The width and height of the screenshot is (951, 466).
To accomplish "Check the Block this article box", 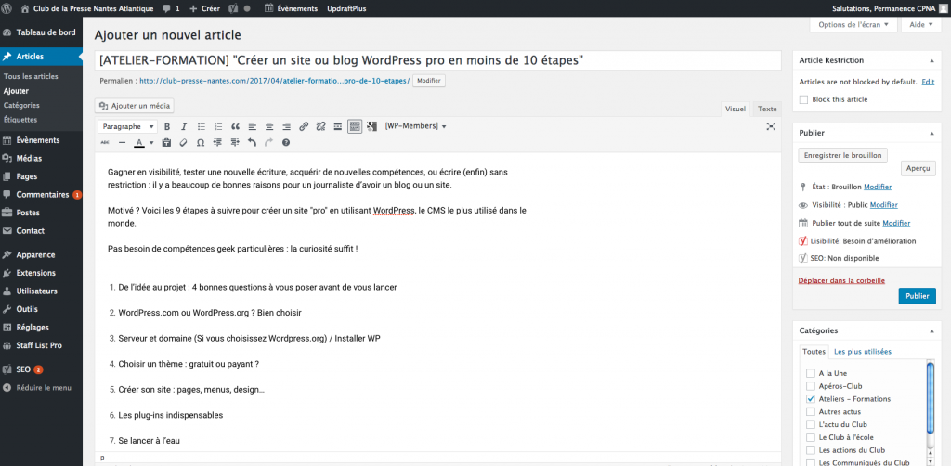I will click(x=803, y=99).
